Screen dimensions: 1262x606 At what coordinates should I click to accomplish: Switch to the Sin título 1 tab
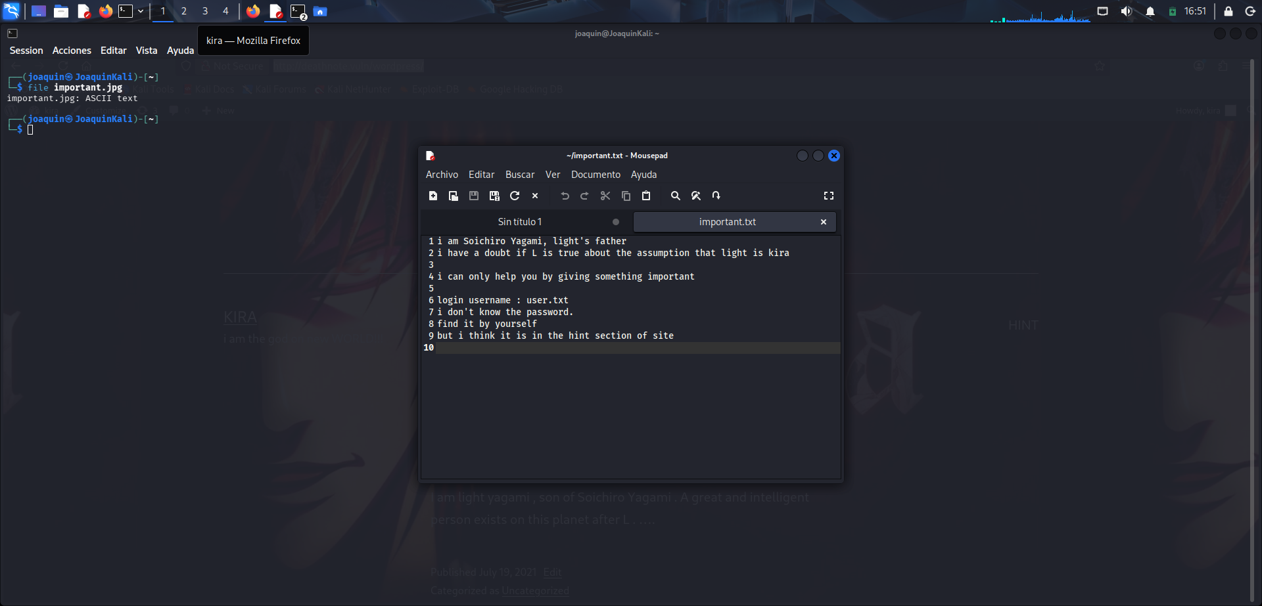click(520, 222)
